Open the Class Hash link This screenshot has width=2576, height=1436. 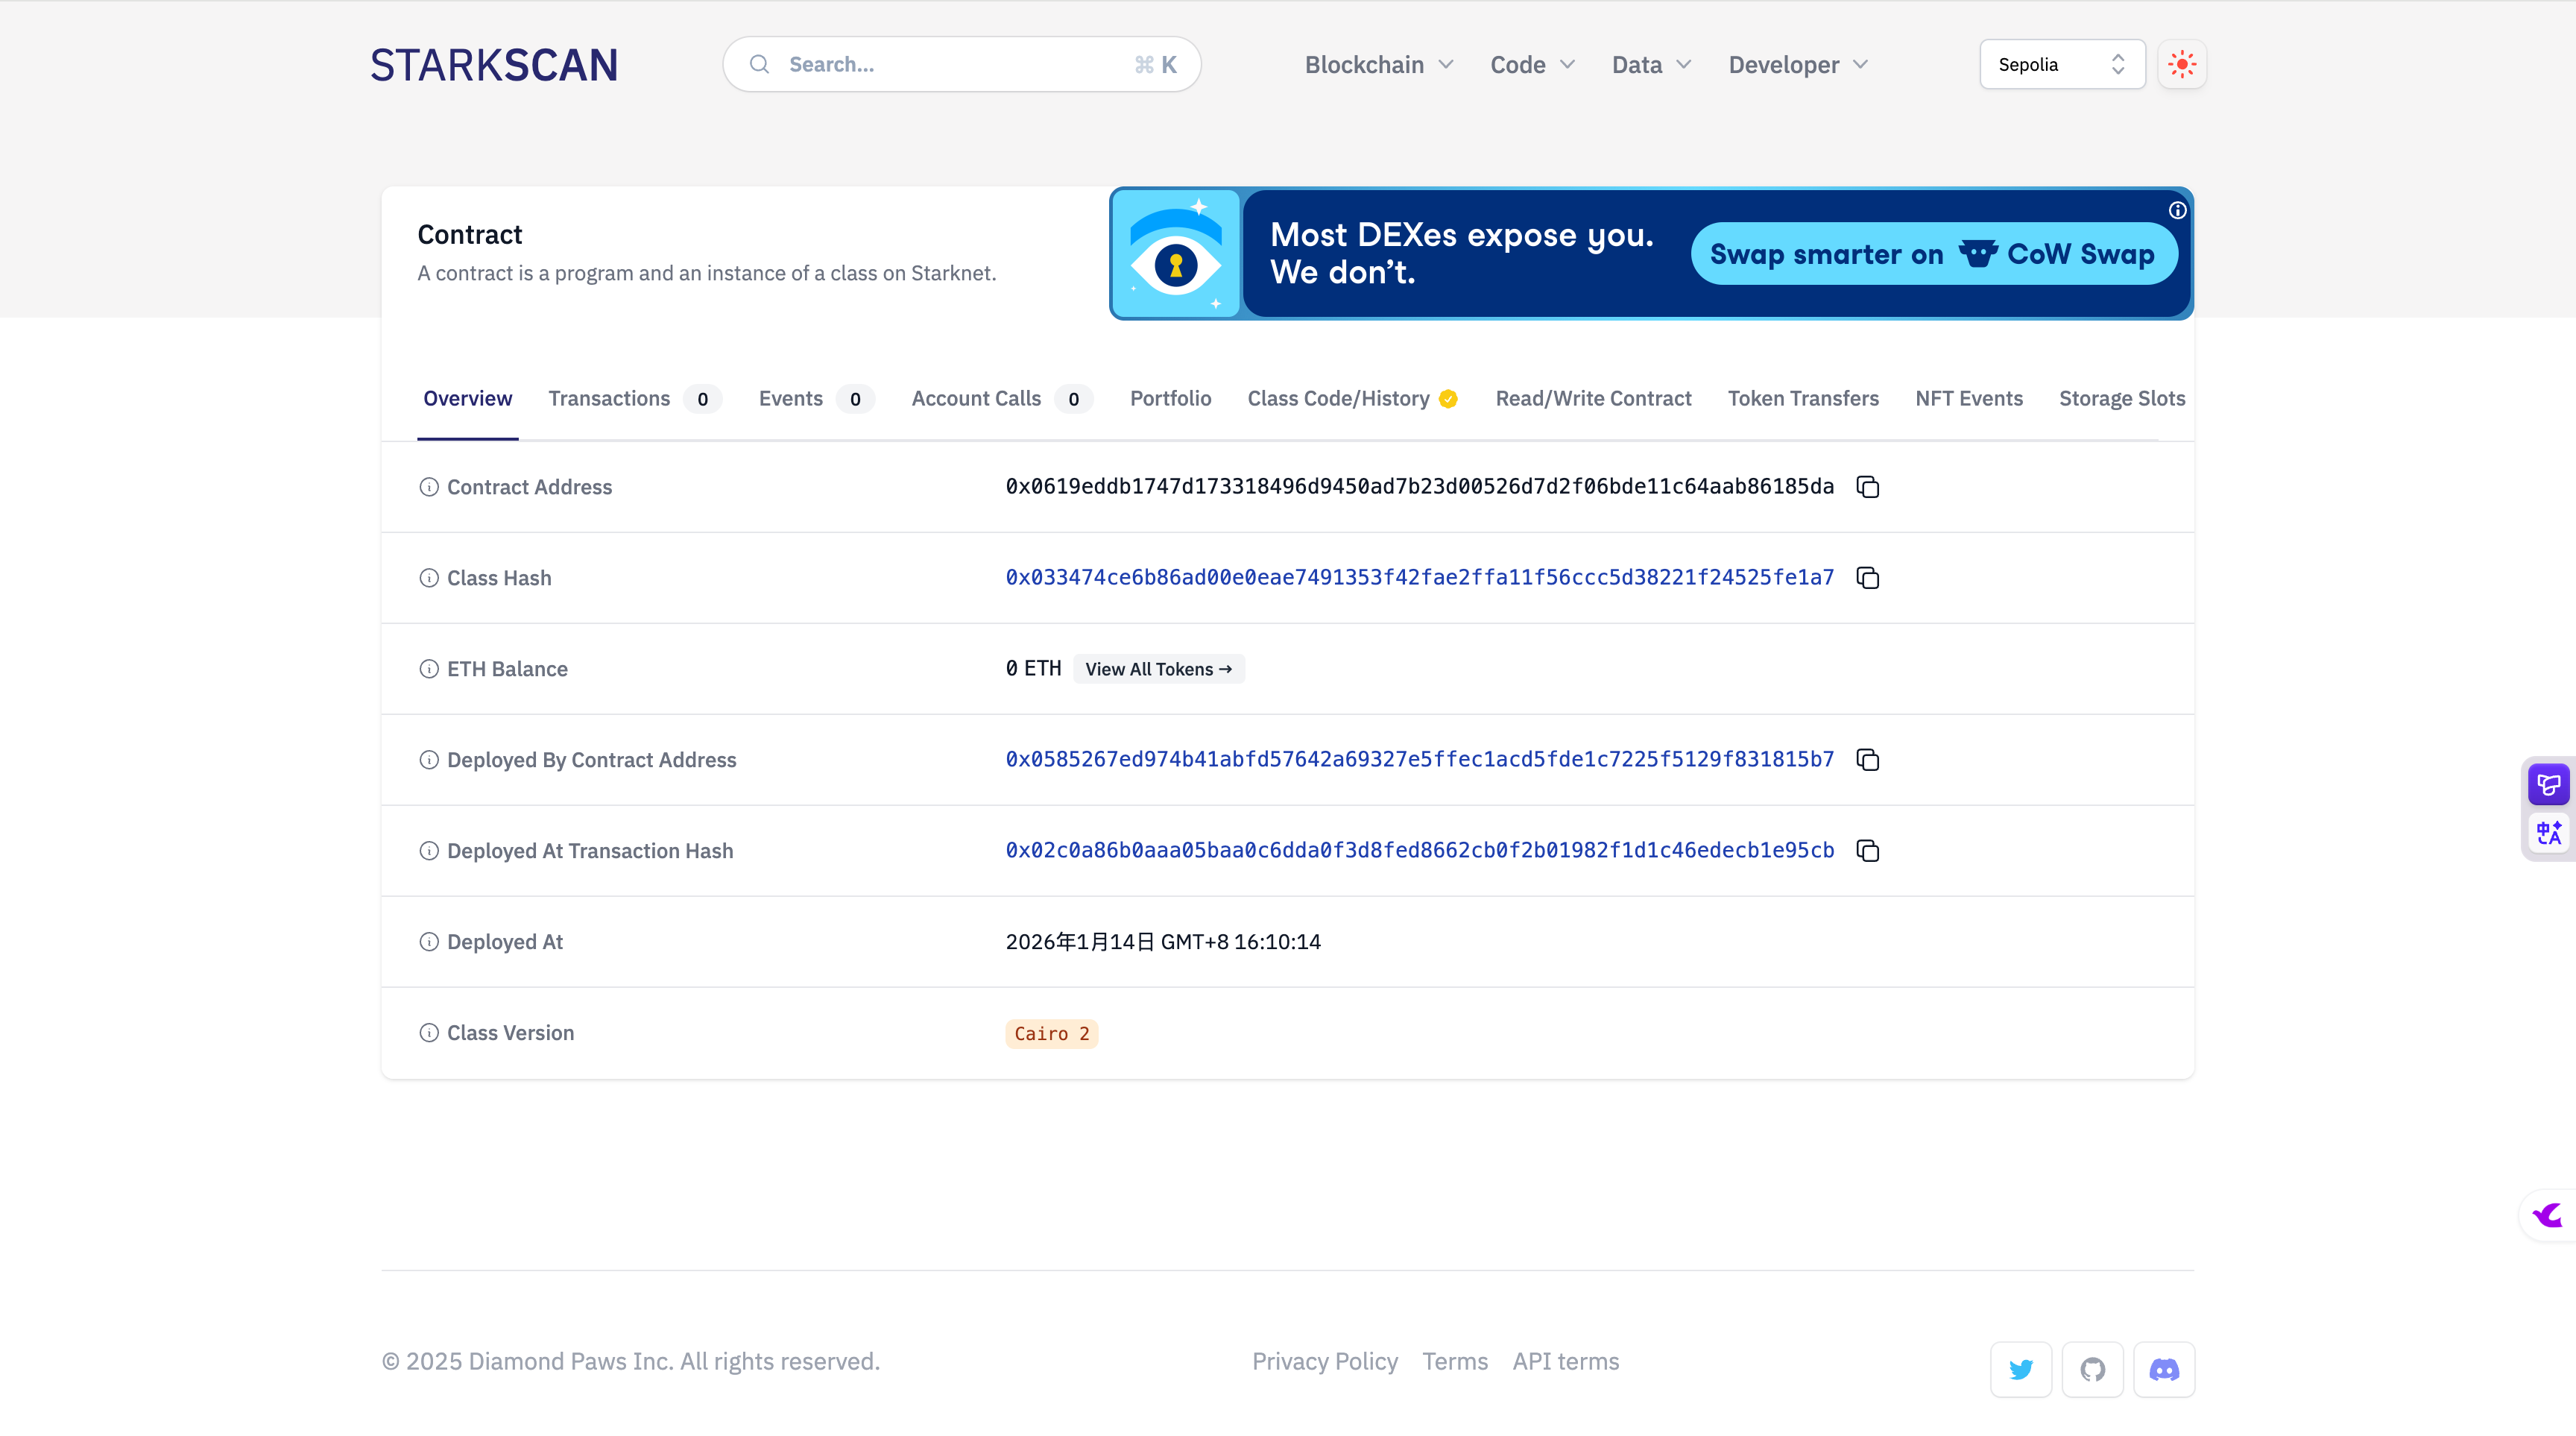(1419, 578)
